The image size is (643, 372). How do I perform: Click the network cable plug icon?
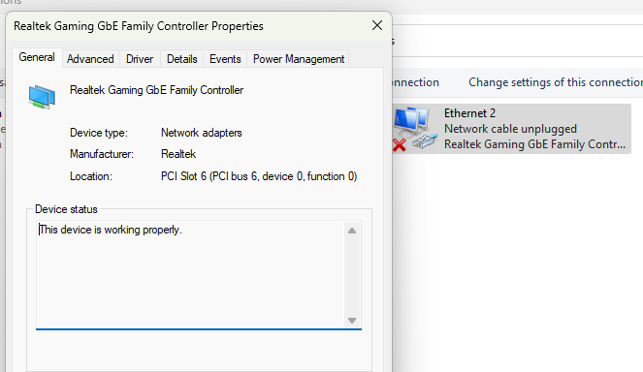tap(425, 141)
